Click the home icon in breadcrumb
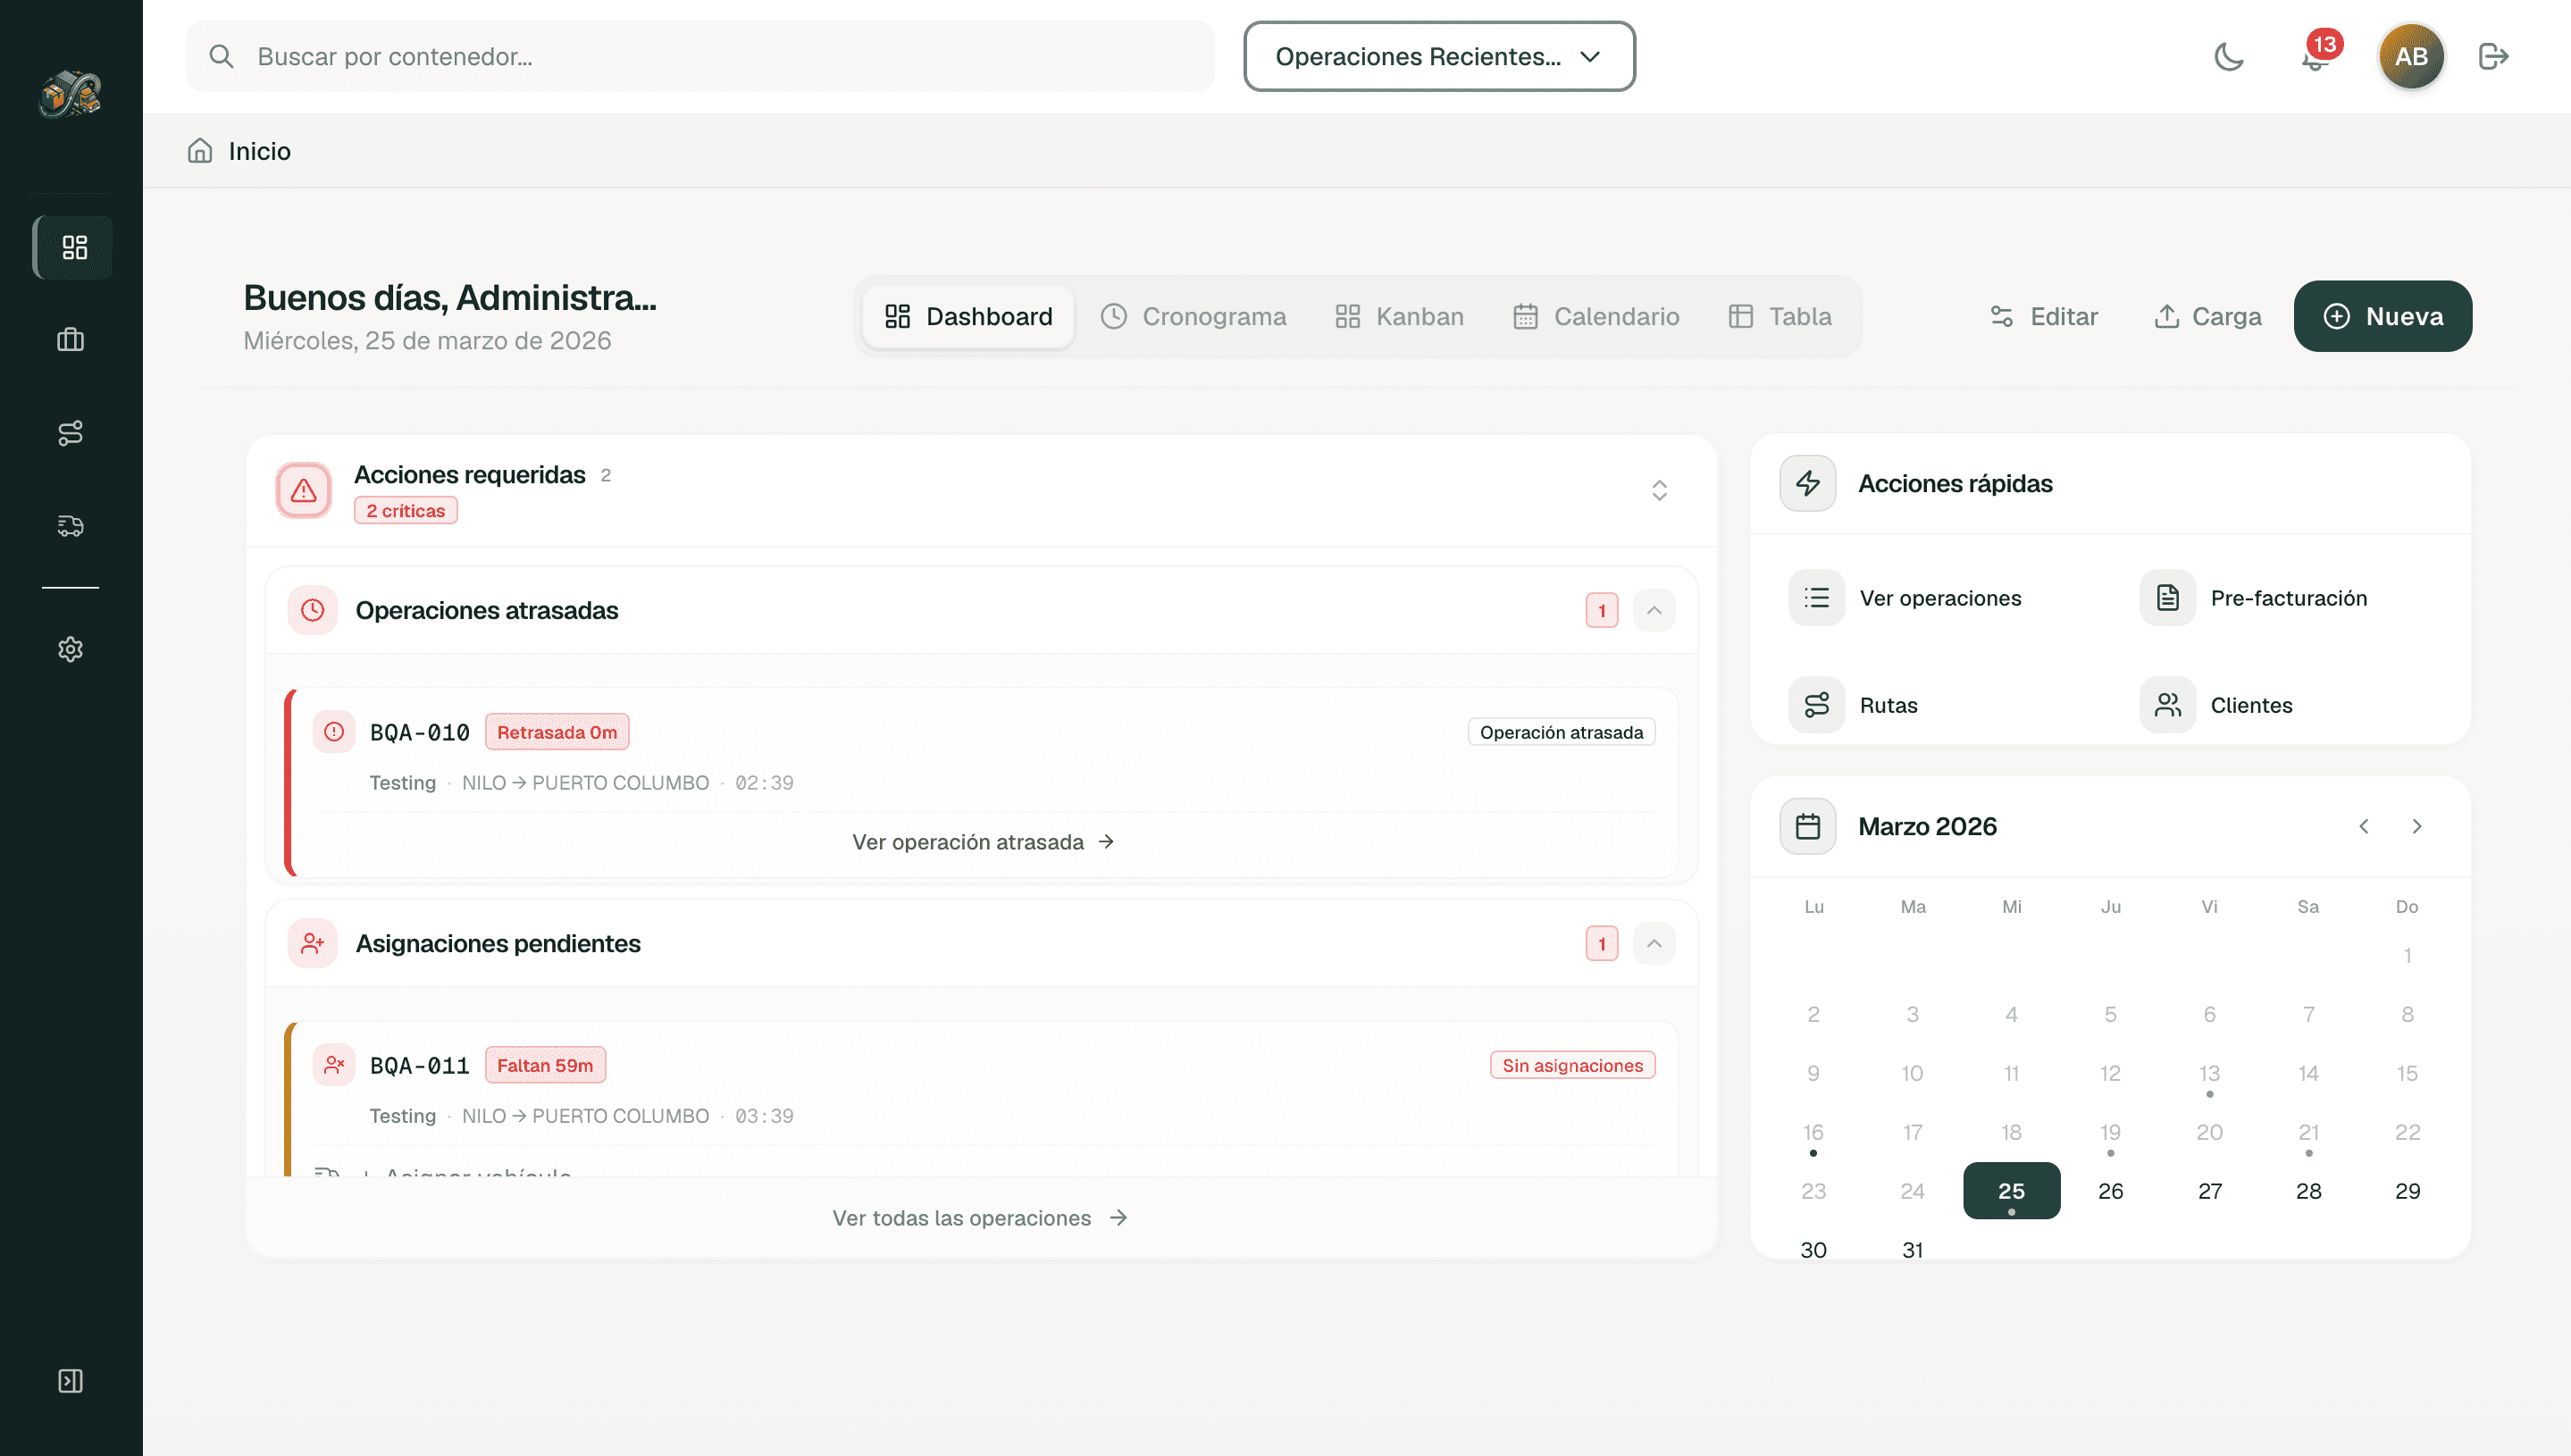 coord(200,151)
